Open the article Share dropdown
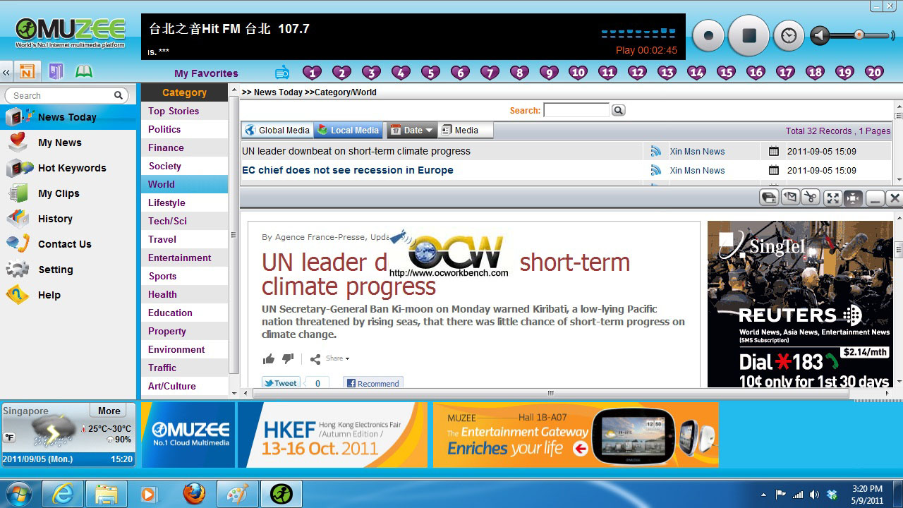903x508 pixels. click(x=330, y=358)
